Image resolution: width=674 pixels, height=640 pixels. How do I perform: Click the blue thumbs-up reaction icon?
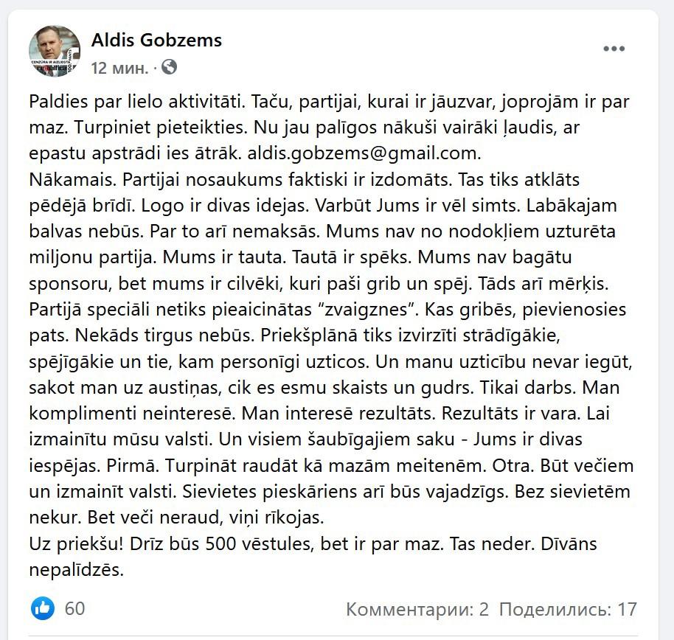coord(43,608)
